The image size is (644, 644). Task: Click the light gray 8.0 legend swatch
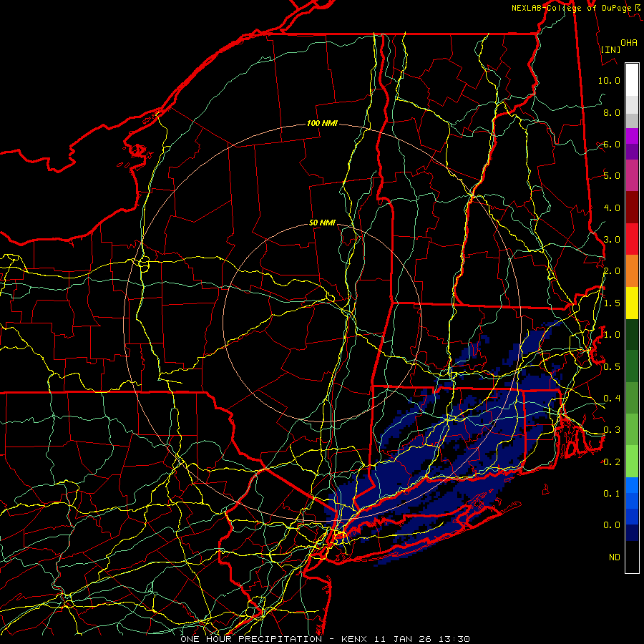tap(632, 104)
